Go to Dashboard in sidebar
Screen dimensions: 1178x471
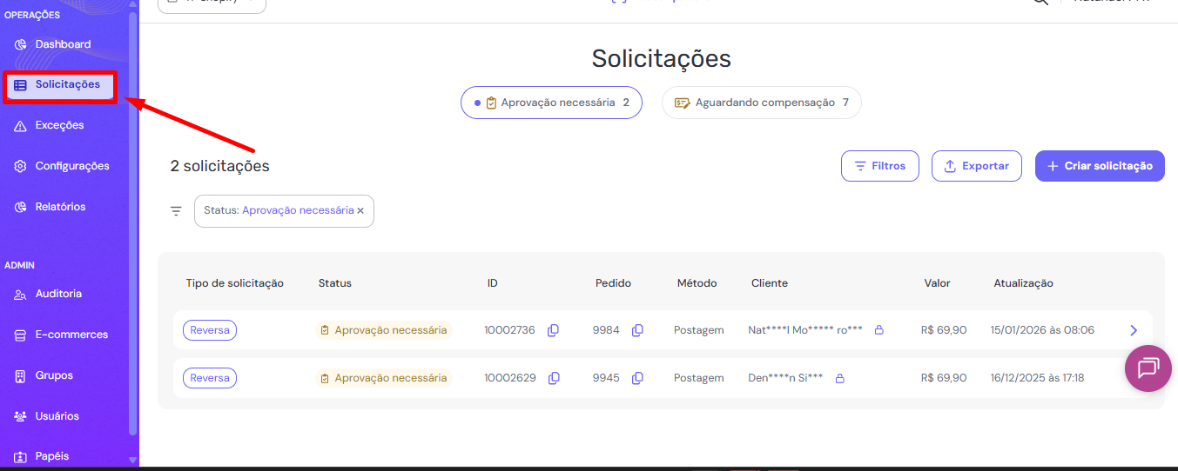pyautogui.click(x=63, y=44)
